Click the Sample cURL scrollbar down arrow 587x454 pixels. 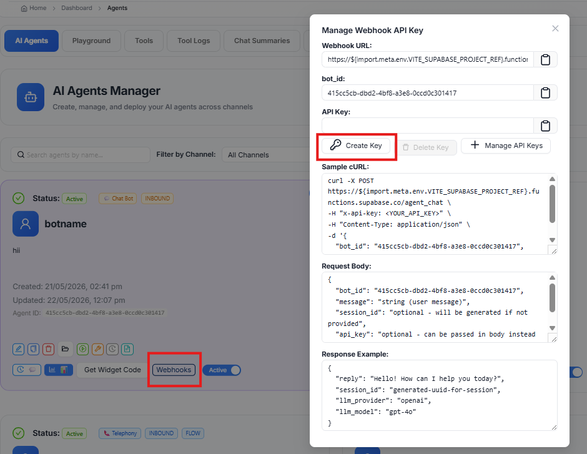[x=552, y=240]
